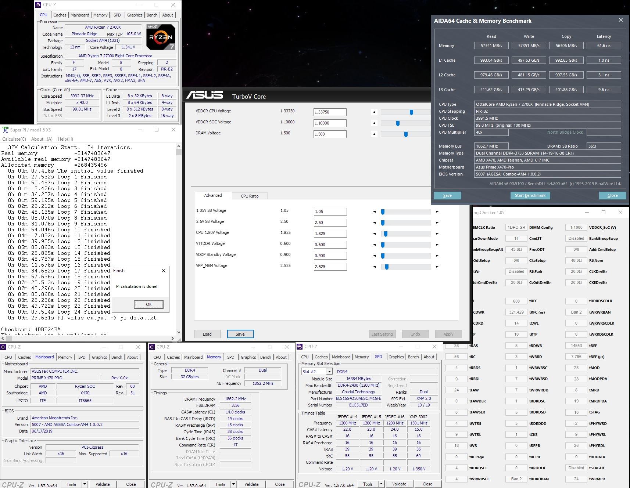The height and width of the screenshot is (488, 630).
Task: Click Validate in CPU-Z Mainboard window
Action: click(103, 484)
